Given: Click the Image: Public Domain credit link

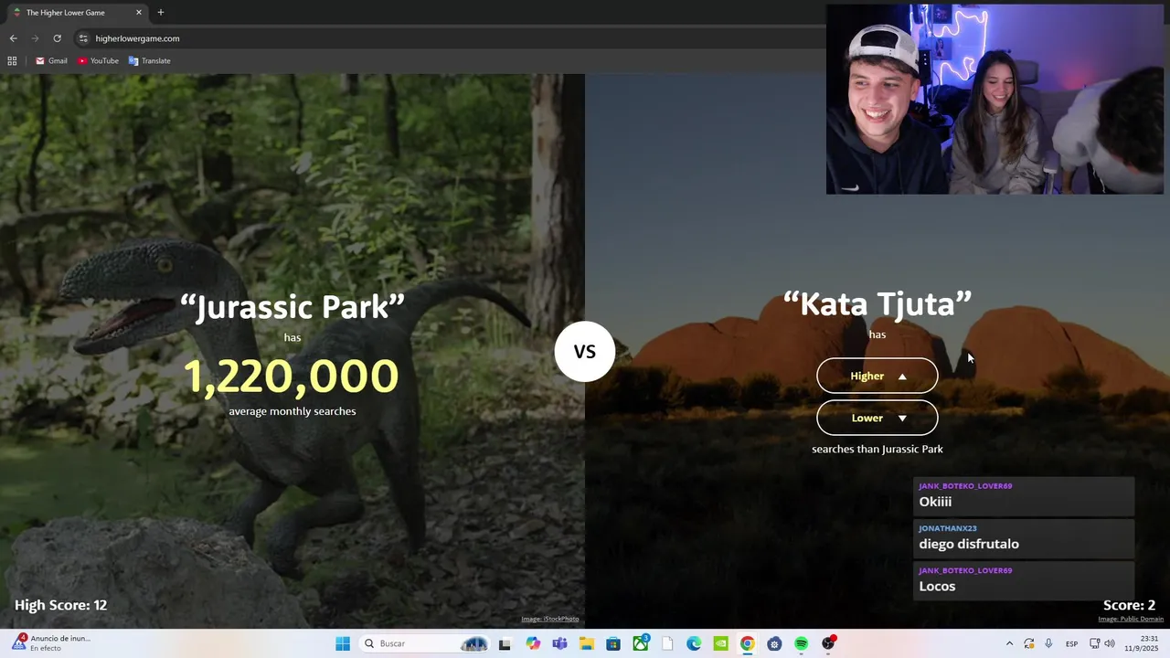Looking at the screenshot, I should click(1131, 619).
